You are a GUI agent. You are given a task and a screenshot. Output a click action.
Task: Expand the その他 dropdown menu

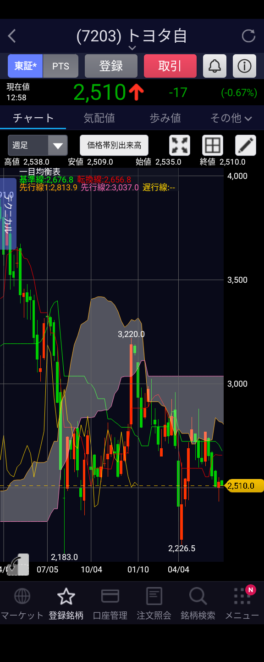pos(231,118)
